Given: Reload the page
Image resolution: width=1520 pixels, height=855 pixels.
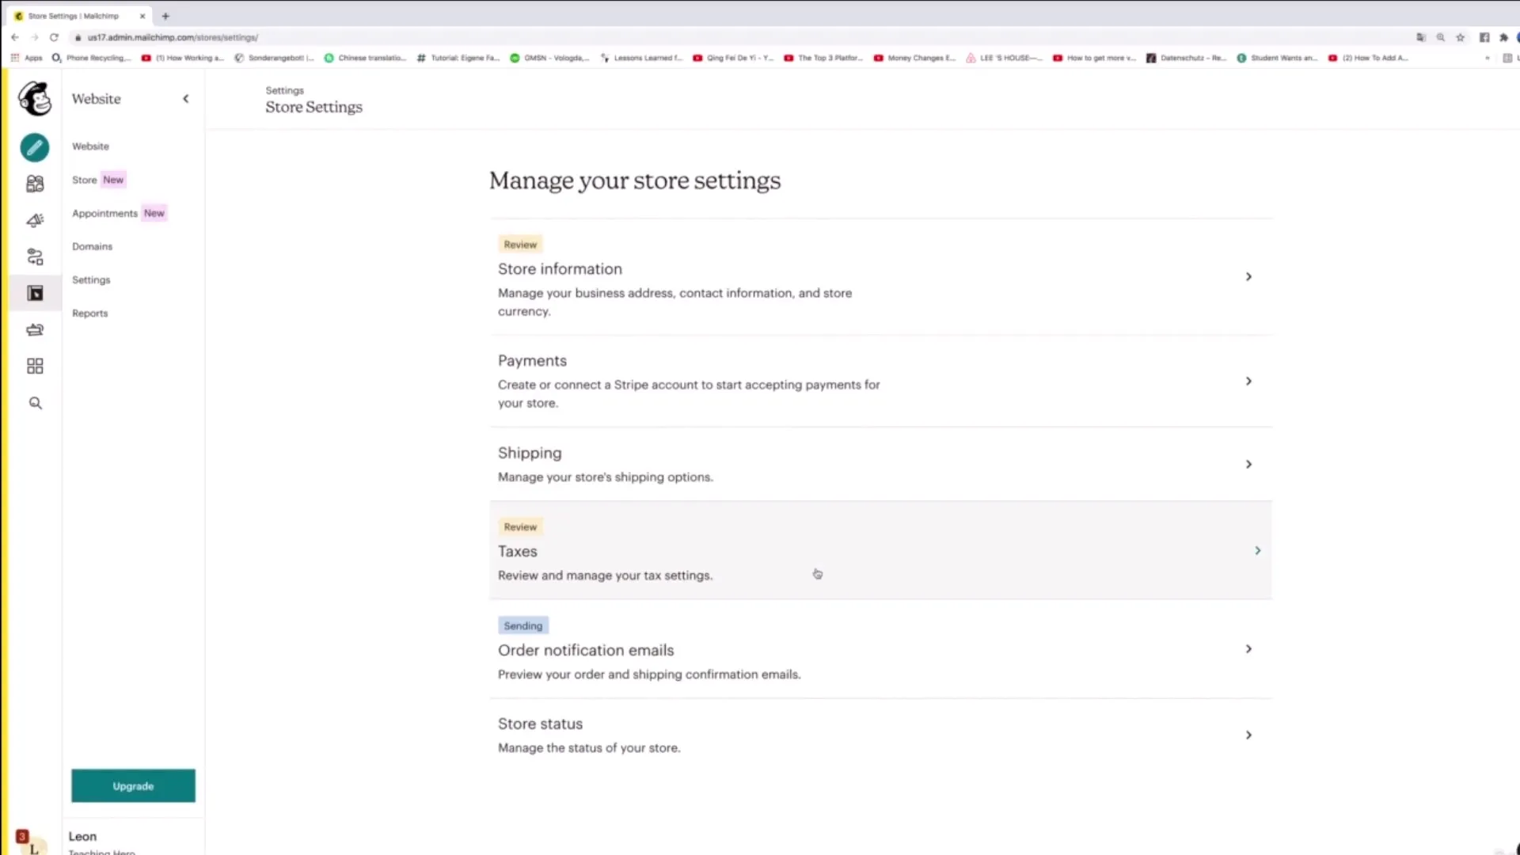Looking at the screenshot, I should (54, 37).
